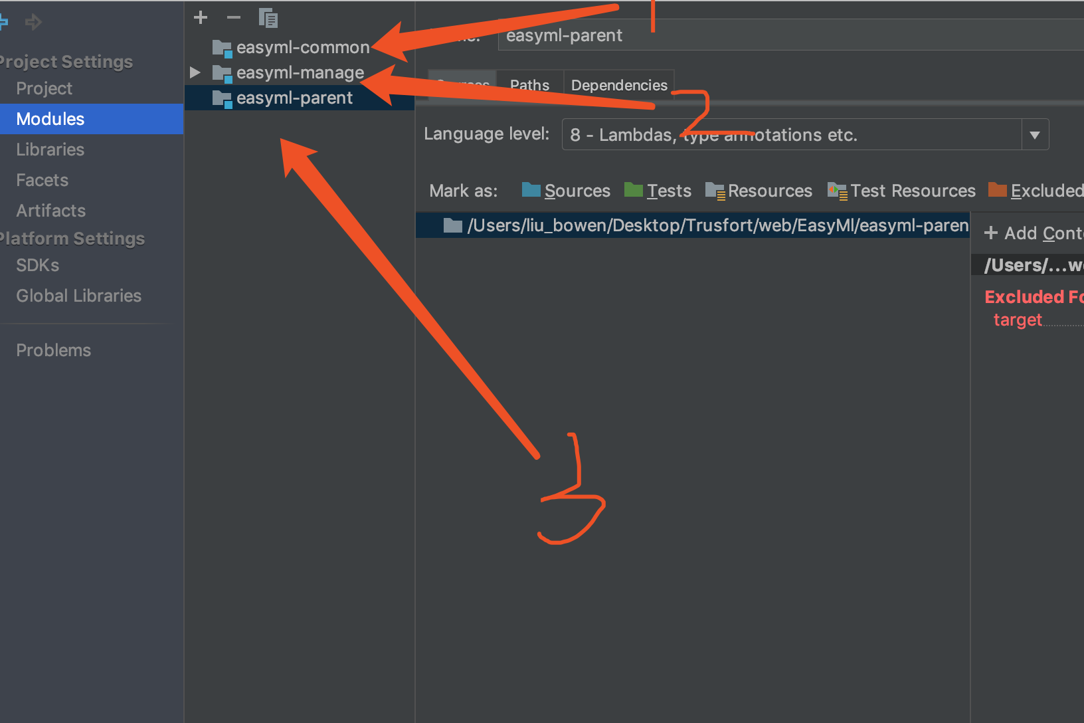Navigate forward with the arrow icon
Viewport: 1084px width, 723px height.
click(x=33, y=22)
